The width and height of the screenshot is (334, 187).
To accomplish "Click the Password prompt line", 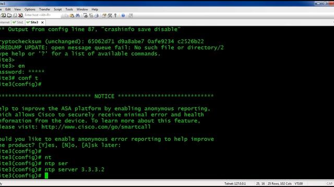I will point(22,72).
